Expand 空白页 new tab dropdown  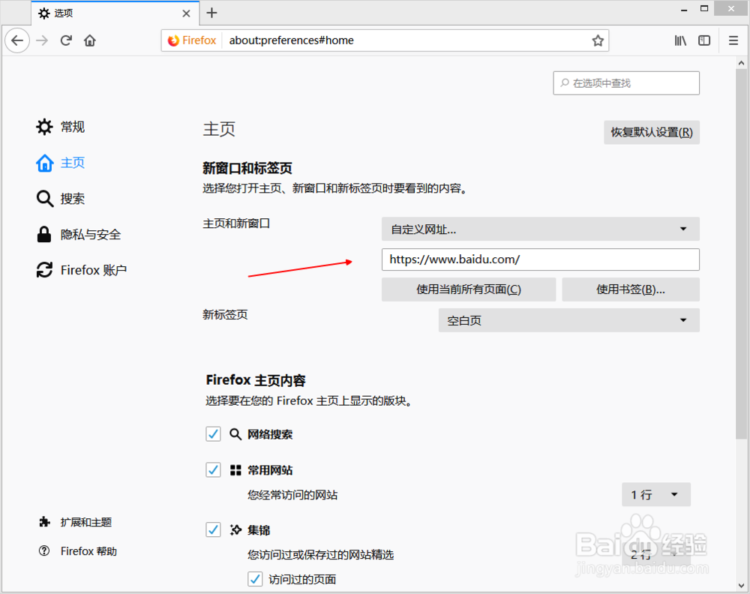tap(568, 320)
